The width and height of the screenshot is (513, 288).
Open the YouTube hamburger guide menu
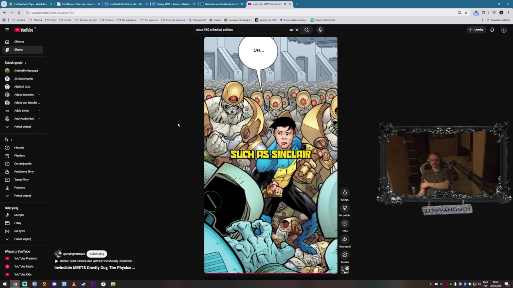(x=7, y=30)
